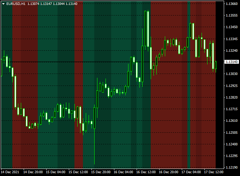Click the horizontal current price line at 1.13140
240x176 pixels.
click(113, 62)
